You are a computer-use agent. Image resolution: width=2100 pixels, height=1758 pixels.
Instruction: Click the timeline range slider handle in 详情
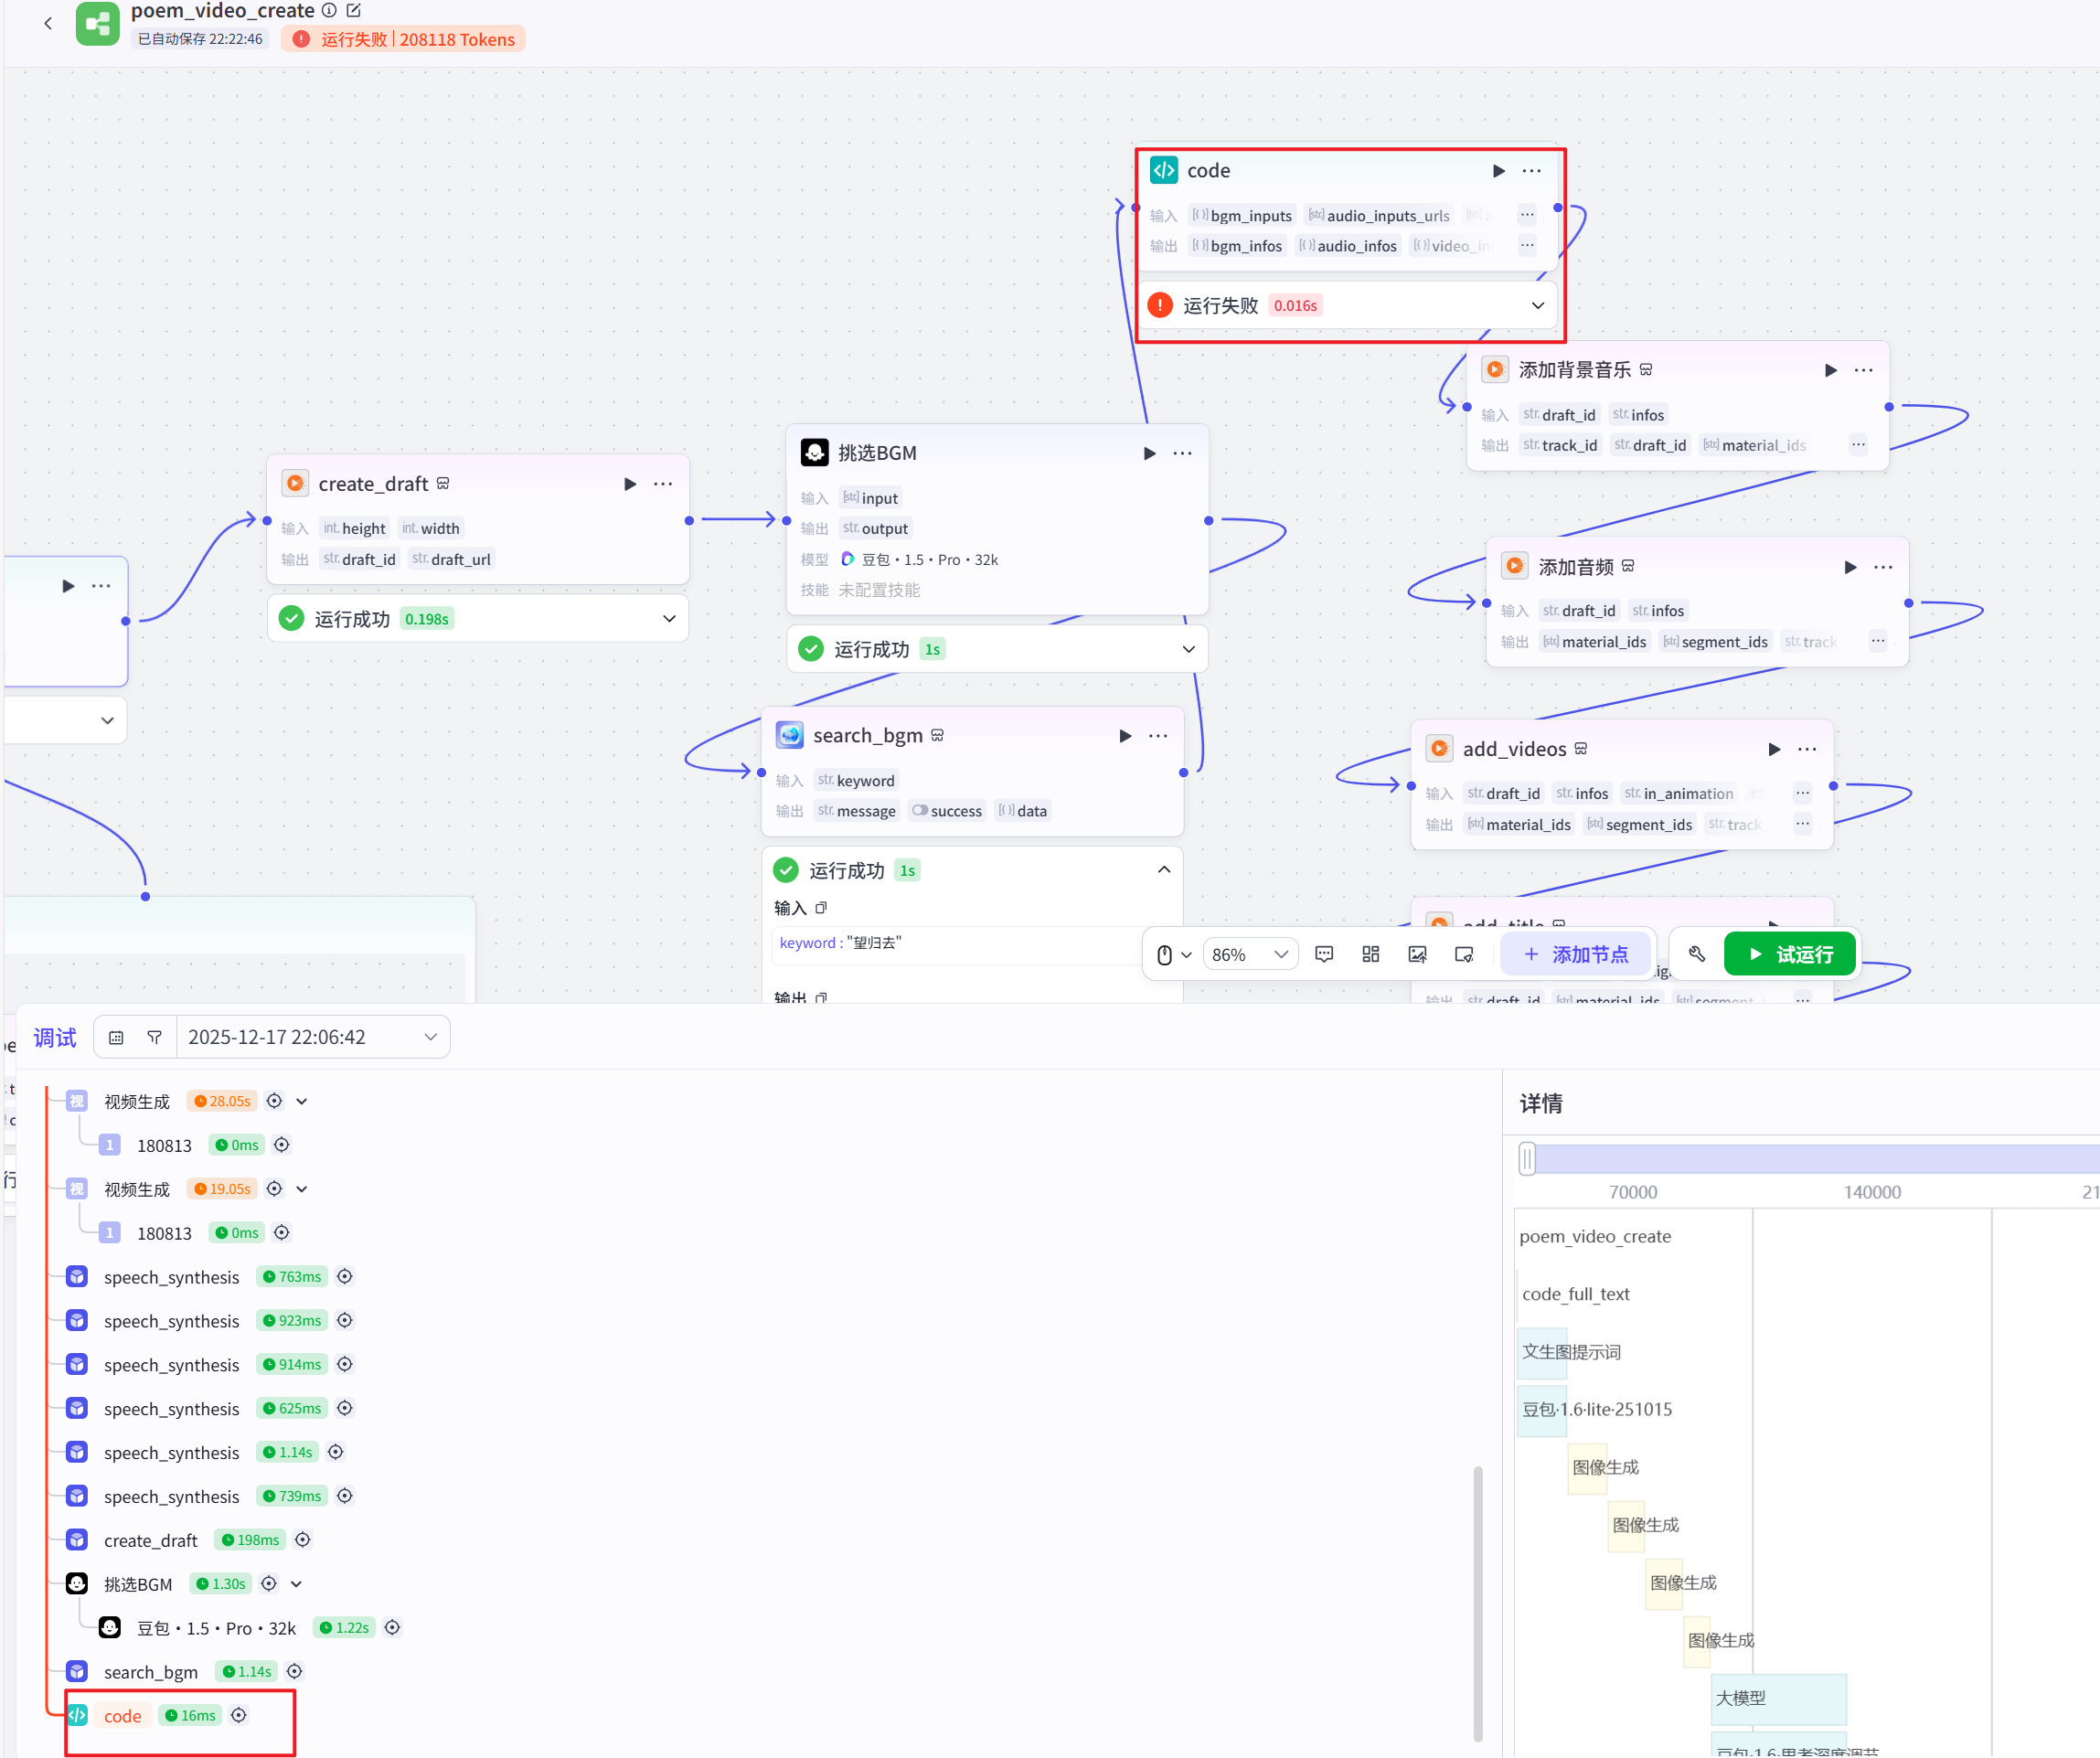[1526, 1159]
